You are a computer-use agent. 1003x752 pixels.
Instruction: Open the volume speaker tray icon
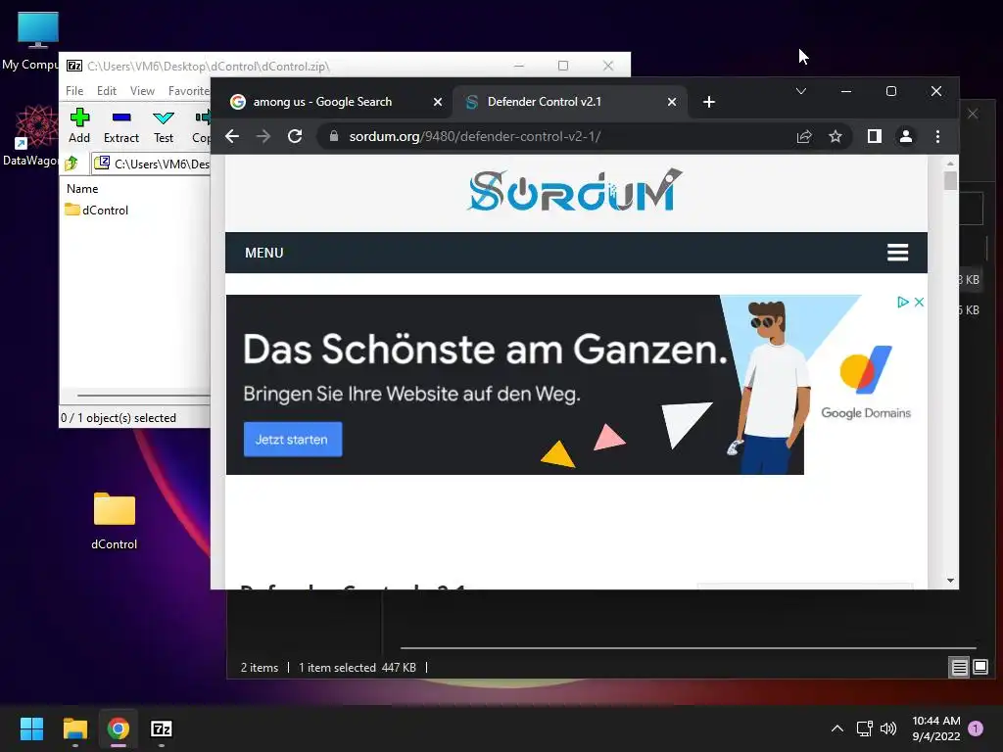coord(887,728)
